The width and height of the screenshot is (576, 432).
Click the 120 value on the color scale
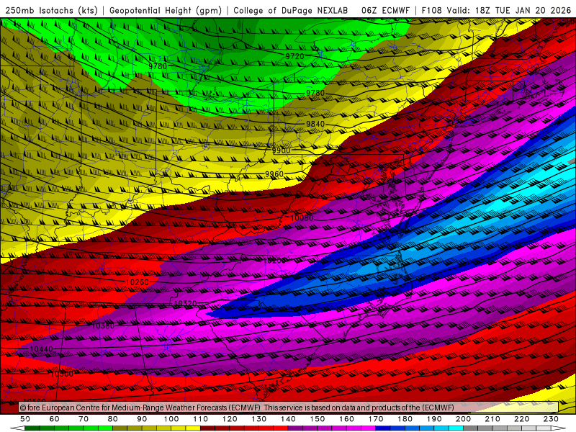coord(230,419)
